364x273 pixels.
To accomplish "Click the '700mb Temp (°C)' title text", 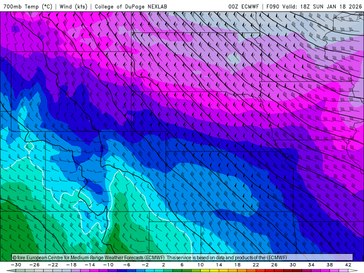I will pos(28,6).
